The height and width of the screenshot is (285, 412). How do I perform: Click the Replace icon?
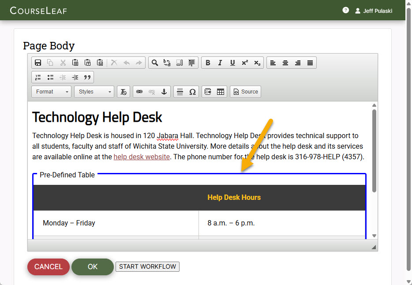tap(167, 63)
